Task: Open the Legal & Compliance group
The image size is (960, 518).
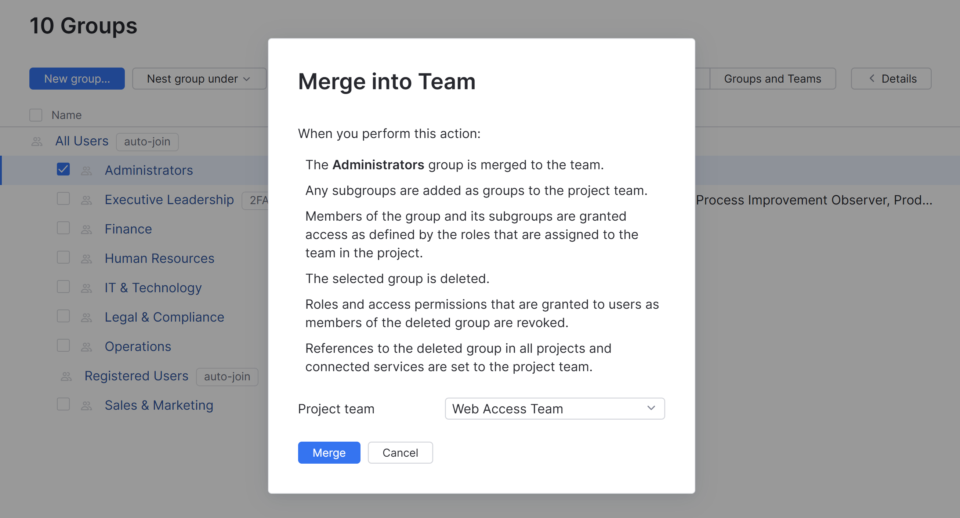Action: [164, 317]
